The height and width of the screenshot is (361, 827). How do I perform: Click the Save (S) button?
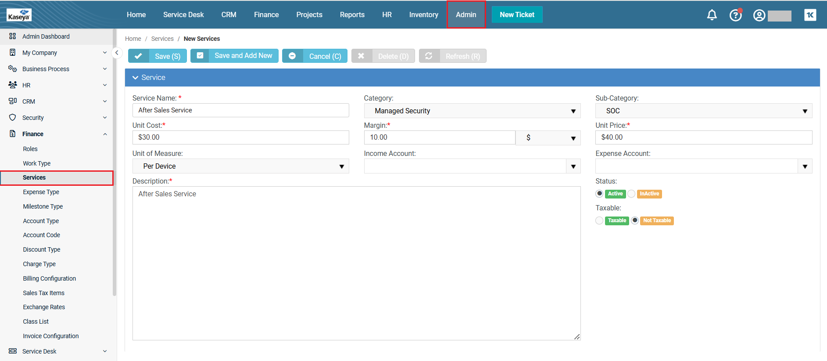(x=158, y=56)
